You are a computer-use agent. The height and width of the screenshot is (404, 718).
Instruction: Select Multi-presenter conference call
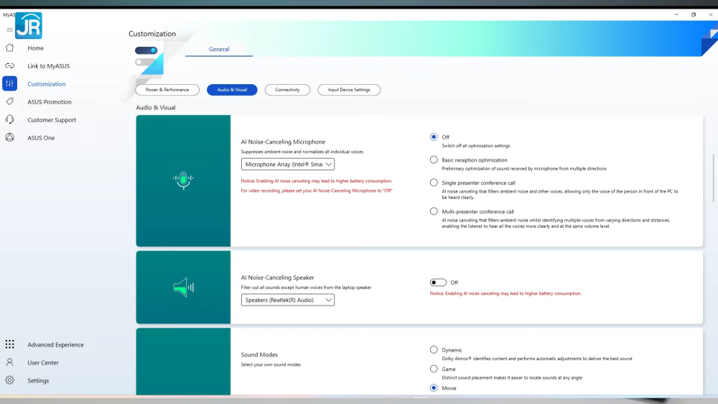[x=434, y=211]
